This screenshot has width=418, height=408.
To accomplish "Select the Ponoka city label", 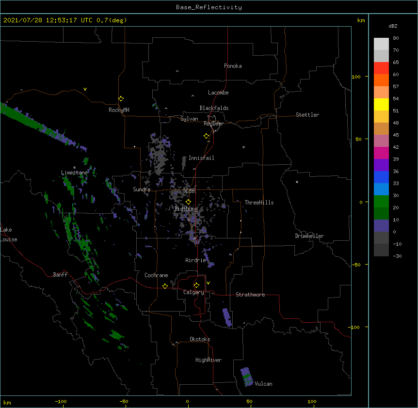I will (x=233, y=66).
